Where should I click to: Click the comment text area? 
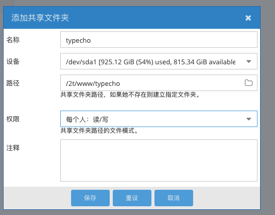click(x=159, y=160)
